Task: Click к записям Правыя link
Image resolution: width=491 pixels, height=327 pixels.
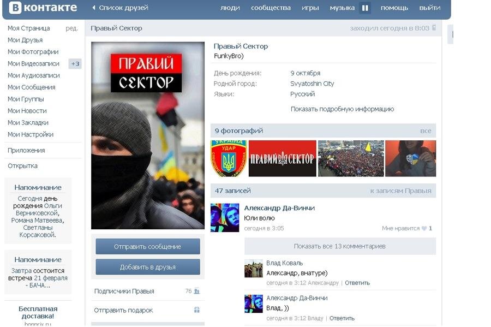Action: coord(400,191)
